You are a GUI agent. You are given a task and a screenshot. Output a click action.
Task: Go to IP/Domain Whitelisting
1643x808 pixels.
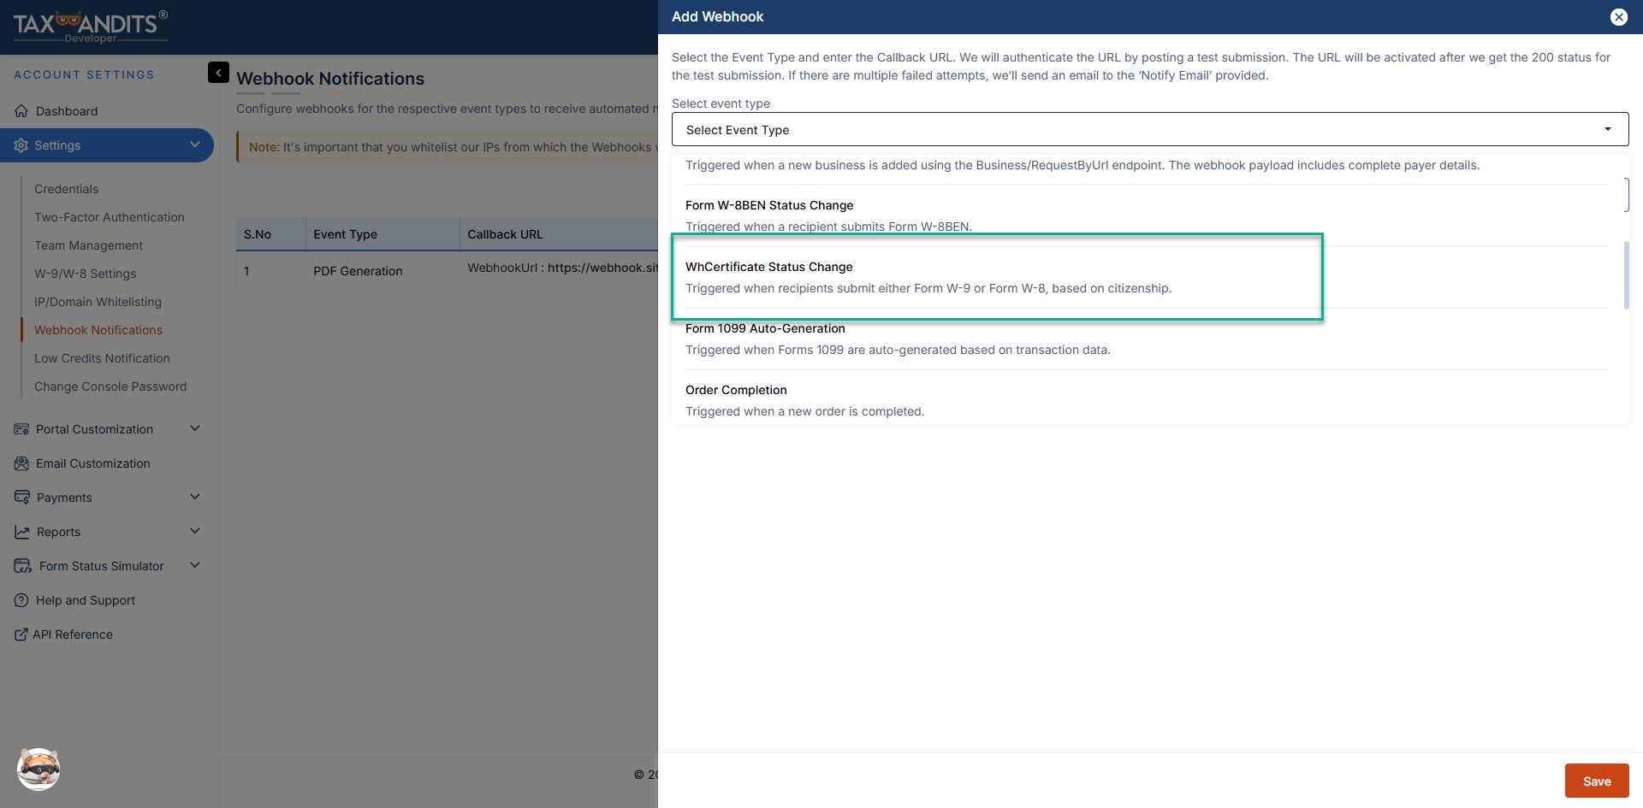coord(98,302)
